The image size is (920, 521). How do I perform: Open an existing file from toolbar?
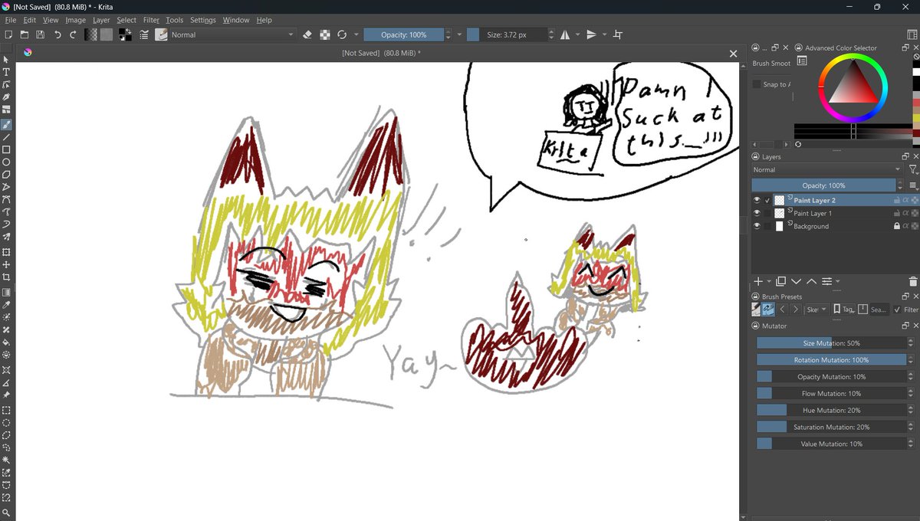tap(25, 34)
